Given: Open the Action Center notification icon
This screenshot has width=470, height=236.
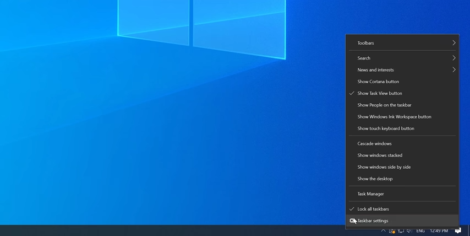Looking at the screenshot, I should (x=458, y=231).
